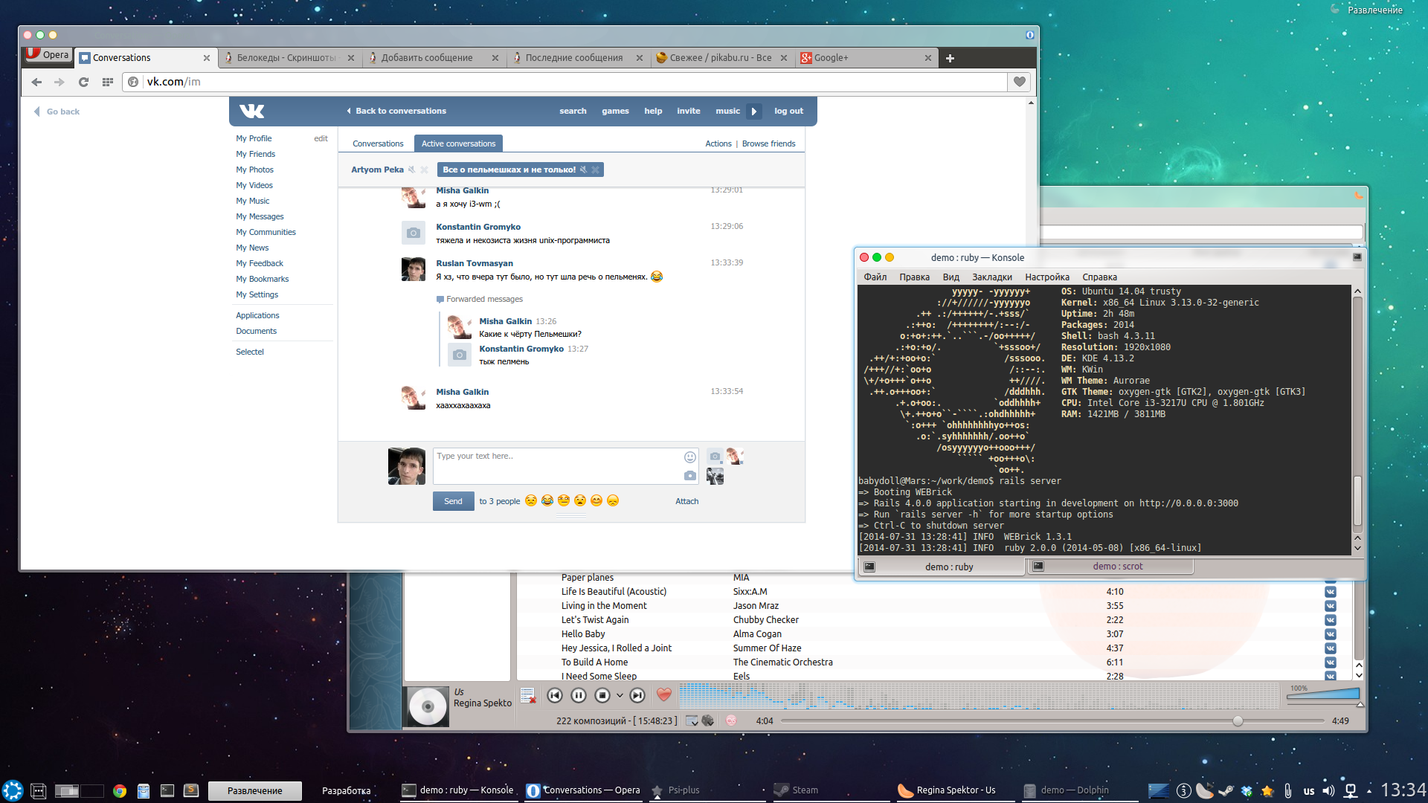Open Ruslan Tovmasyan's profile name

(x=475, y=263)
